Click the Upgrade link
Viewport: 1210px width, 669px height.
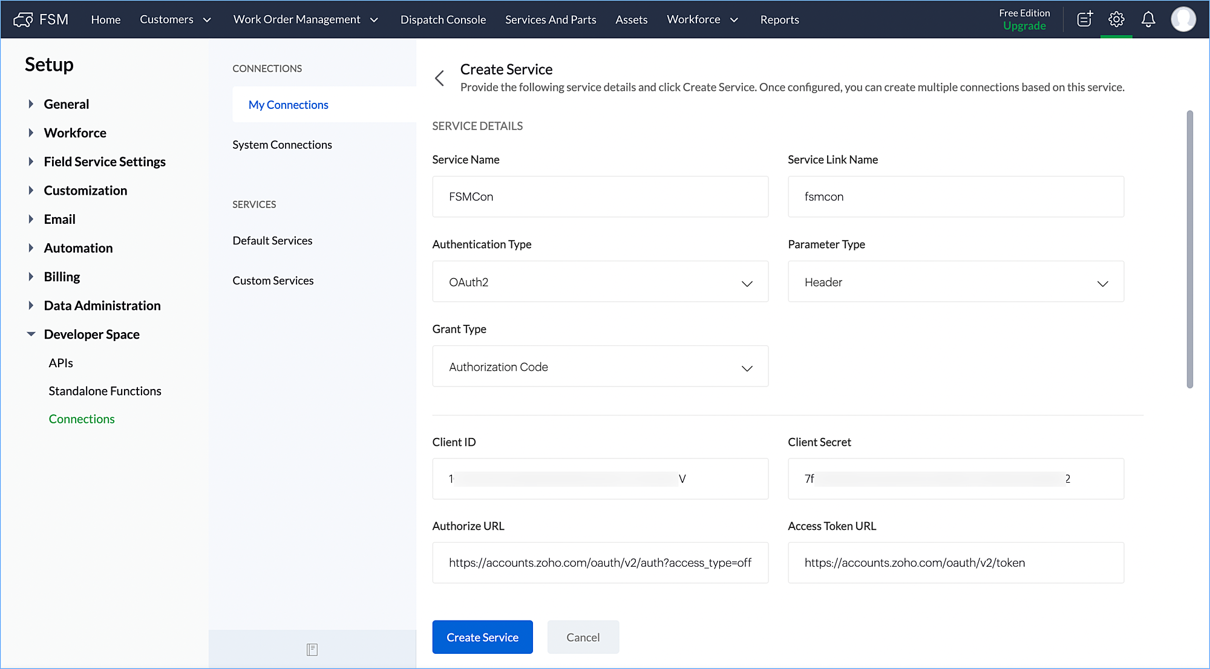click(x=1024, y=26)
